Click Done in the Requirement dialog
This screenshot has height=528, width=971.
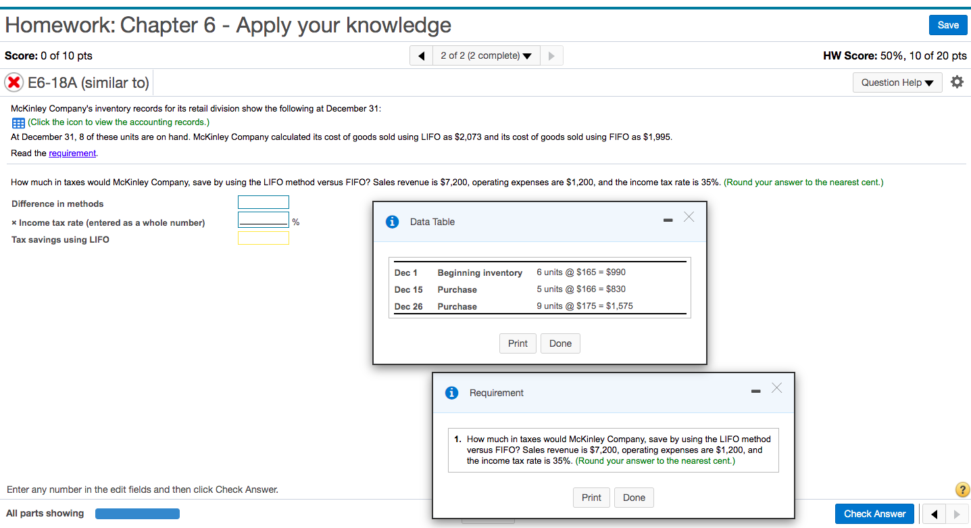click(634, 498)
